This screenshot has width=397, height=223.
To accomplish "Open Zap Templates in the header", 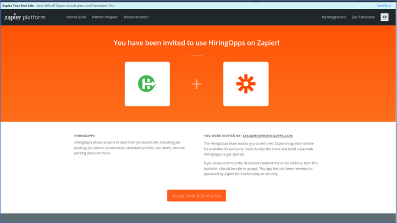I will pyautogui.click(x=363, y=17).
